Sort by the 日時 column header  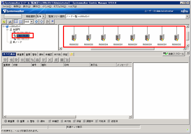77,65
